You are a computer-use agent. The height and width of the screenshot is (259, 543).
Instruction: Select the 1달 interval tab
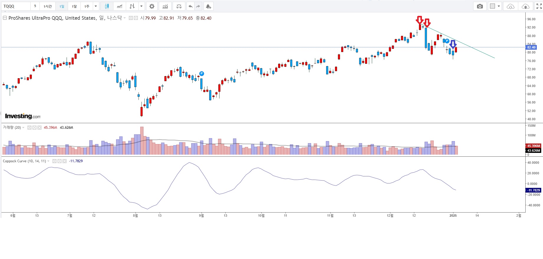click(74, 6)
